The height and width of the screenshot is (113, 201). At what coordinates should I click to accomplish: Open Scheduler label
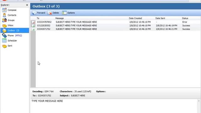click(x=12, y=40)
